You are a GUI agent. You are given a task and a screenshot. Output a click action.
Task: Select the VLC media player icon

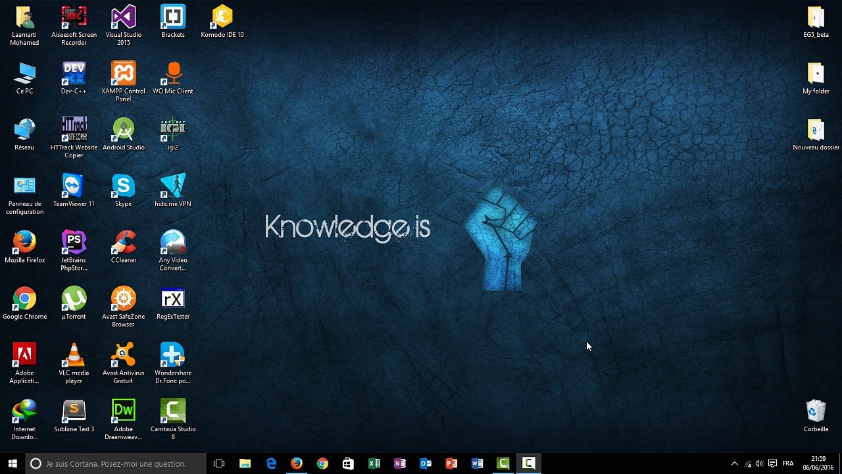click(74, 363)
